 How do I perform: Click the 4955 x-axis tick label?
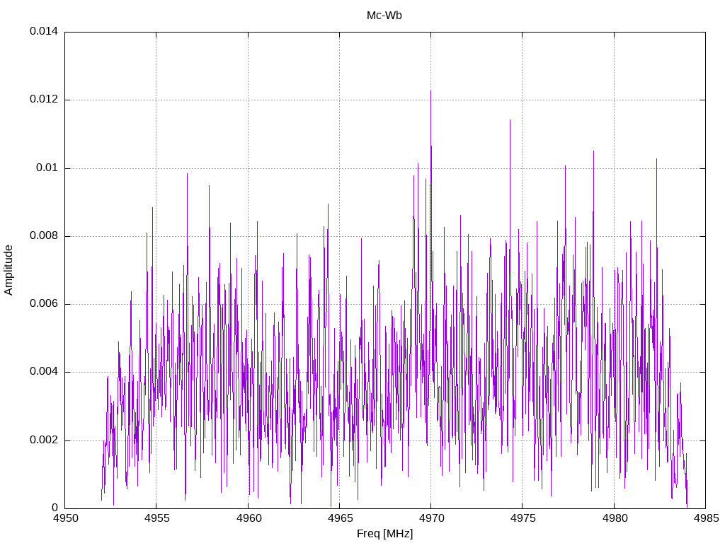156,518
